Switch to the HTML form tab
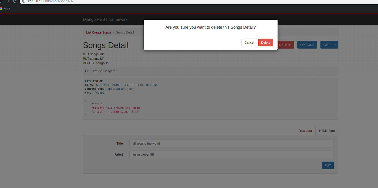 pos(327,131)
